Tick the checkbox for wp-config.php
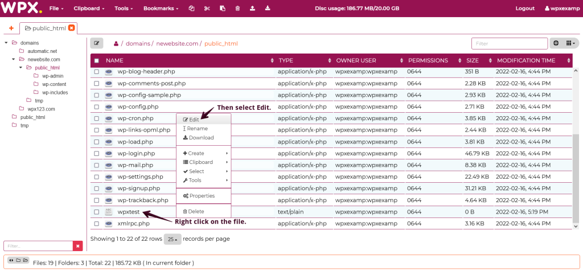Screen dimensions: 583x271 [x=96, y=106]
